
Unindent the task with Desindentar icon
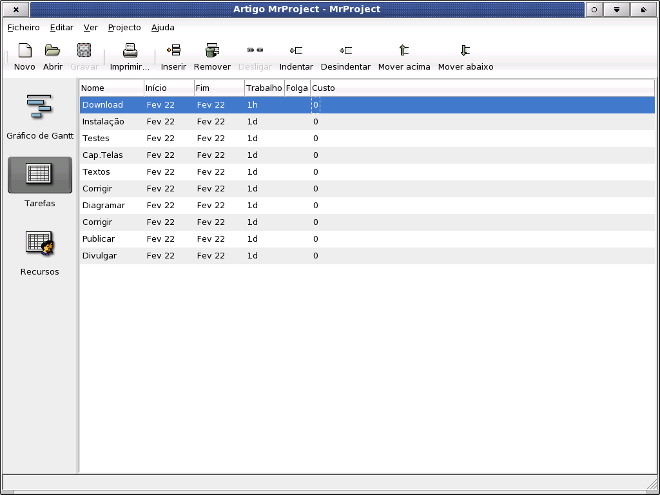[x=345, y=57]
